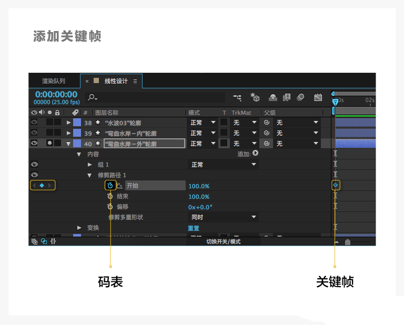This screenshot has width=404, height=325.
Task: Click the shy layers hide icon
Action: pos(273,98)
